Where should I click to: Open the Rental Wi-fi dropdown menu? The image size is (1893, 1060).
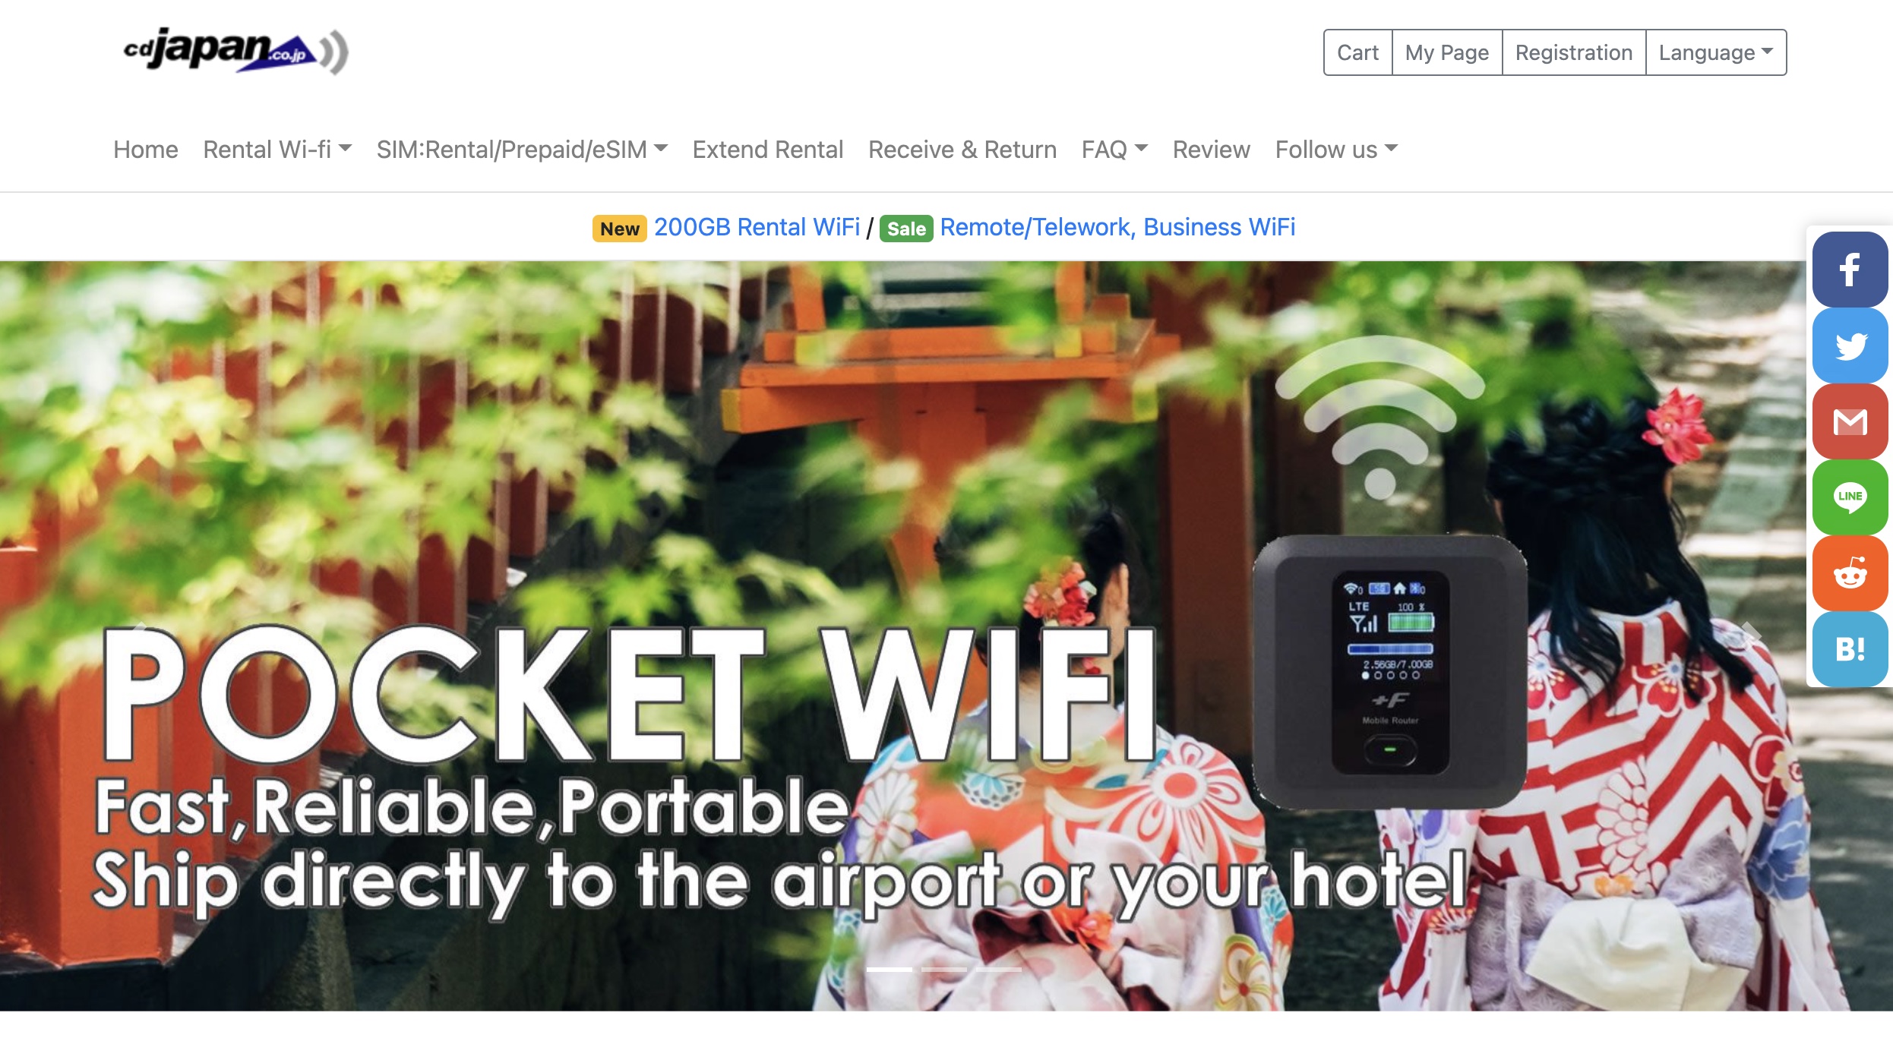[x=277, y=150]
